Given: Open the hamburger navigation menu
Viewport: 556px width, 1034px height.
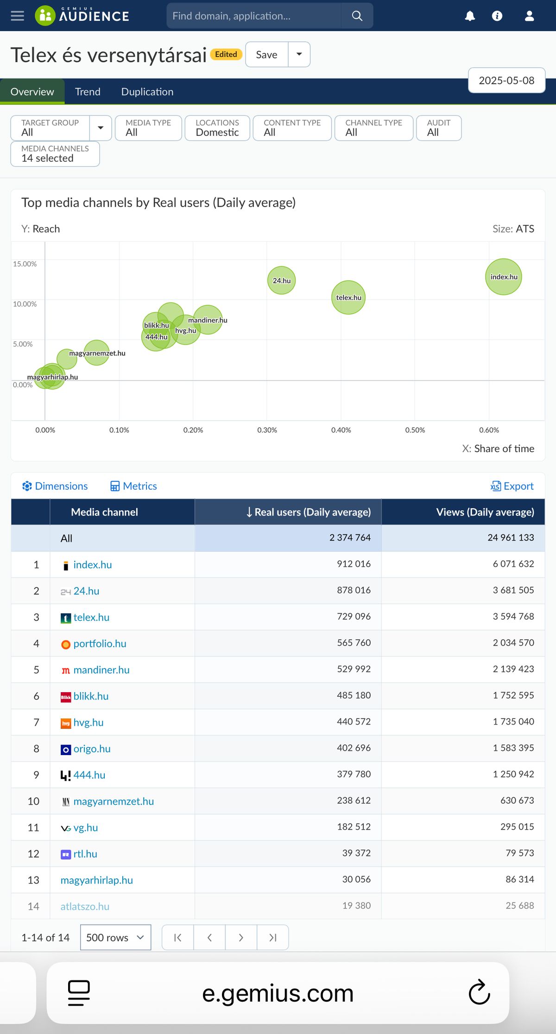Looking at the screenshot, I should tap(17, 16).
